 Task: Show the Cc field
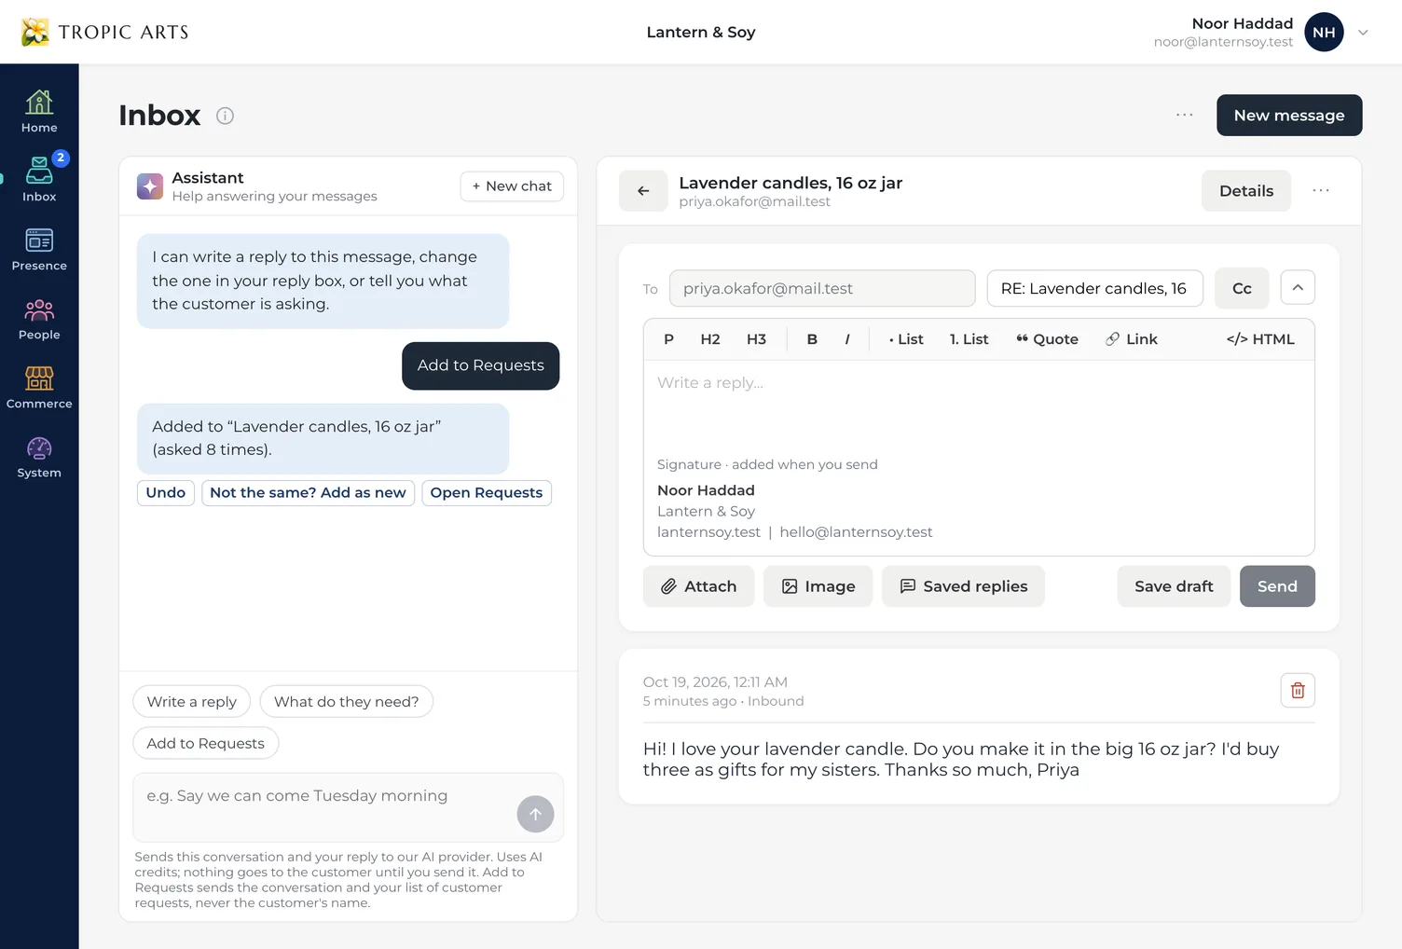coord(1242,289)
